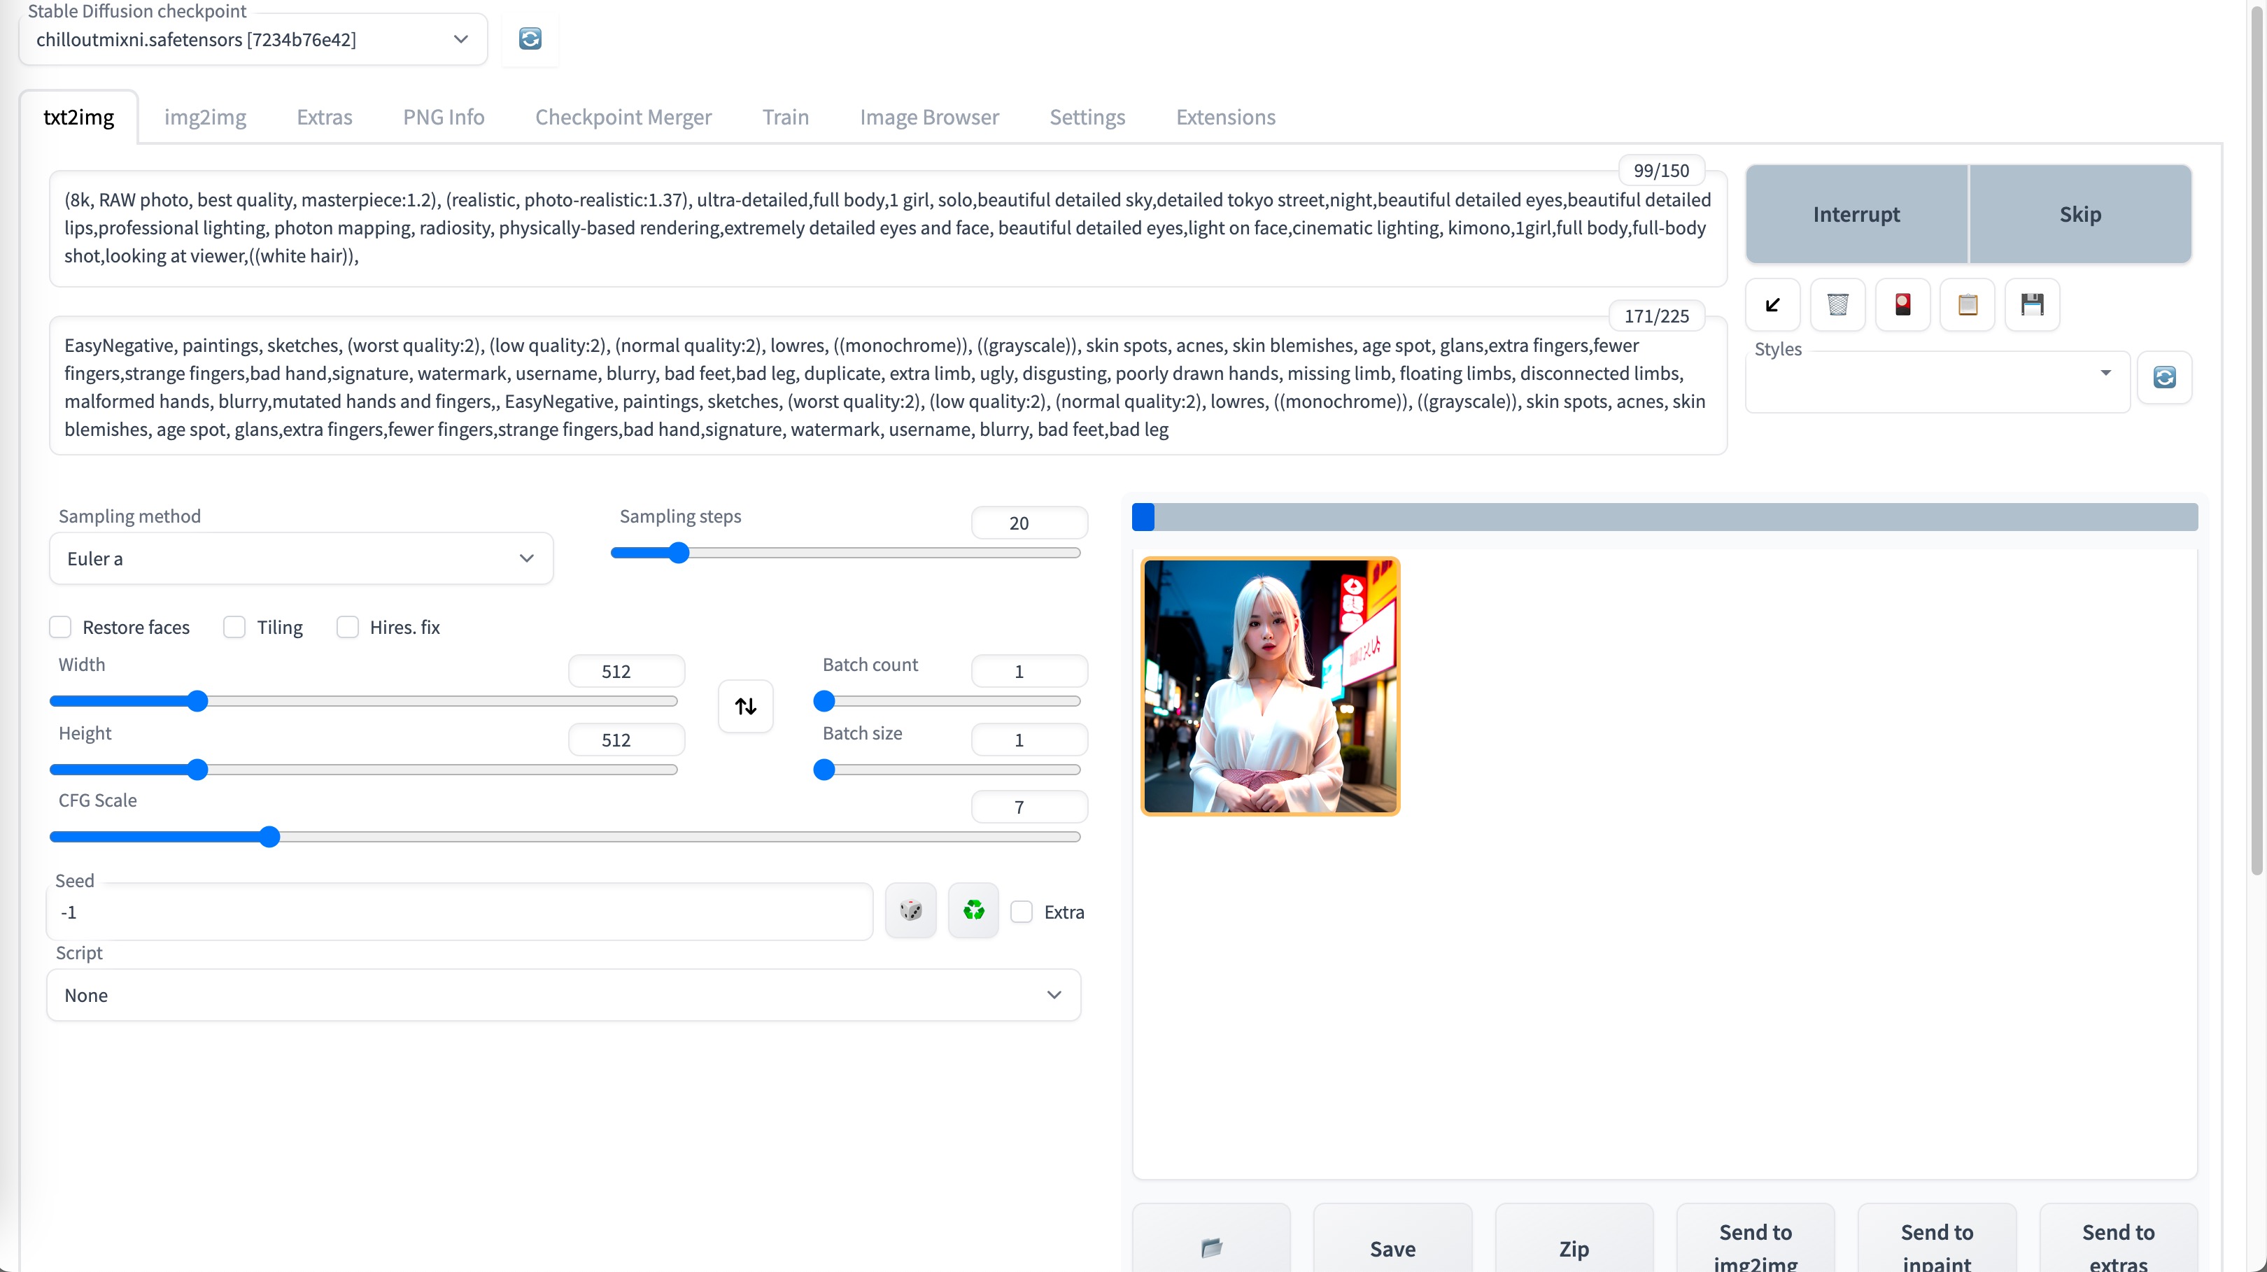
Task: Open the Stable Diffusion checkpoint dropdown
Action: pyautogui.click(x=253, y=40)
